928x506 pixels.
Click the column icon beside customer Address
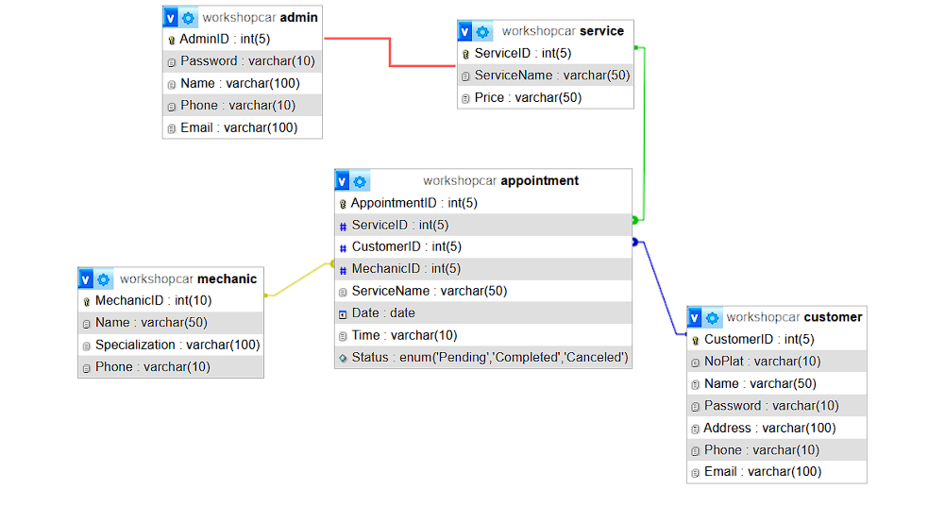point(696,430)
